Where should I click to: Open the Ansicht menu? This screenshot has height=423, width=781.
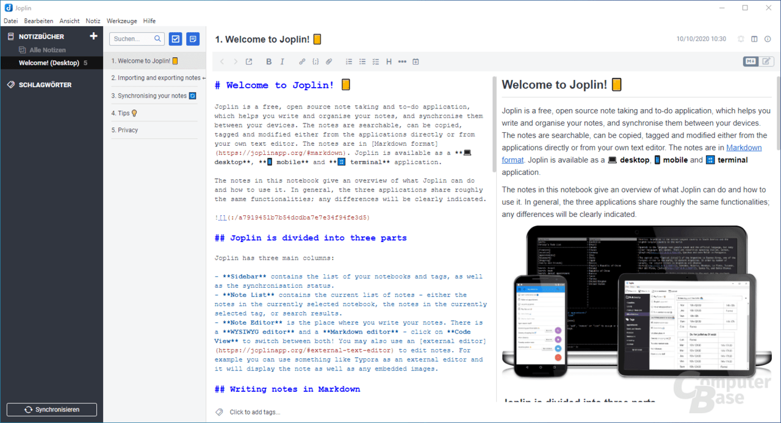tap(70, 21)
